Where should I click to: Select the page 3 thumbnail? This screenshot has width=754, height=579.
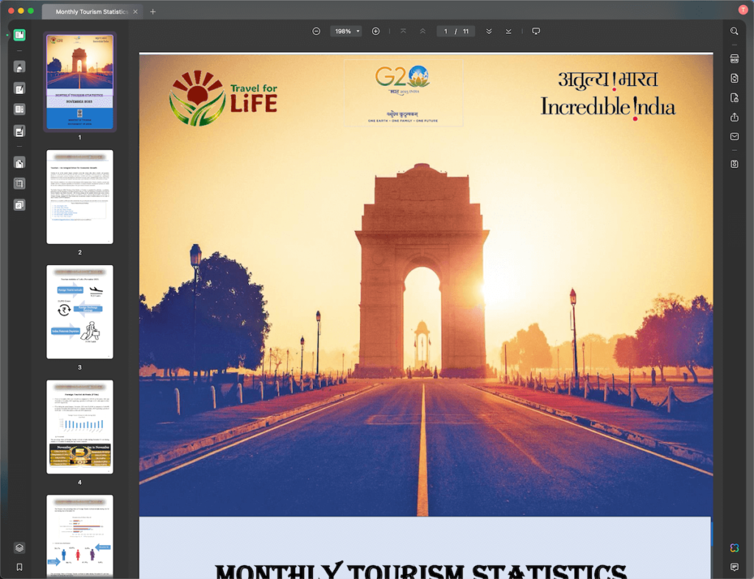tap(80, 312)
